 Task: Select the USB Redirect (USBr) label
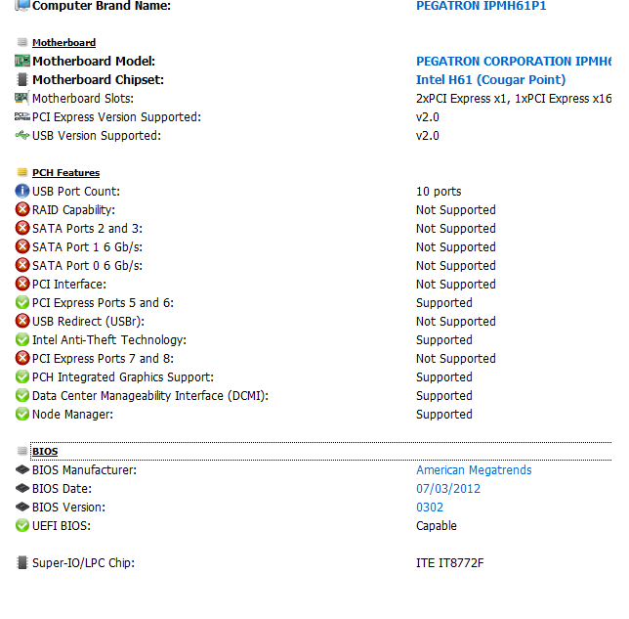(x=88, y=322)
